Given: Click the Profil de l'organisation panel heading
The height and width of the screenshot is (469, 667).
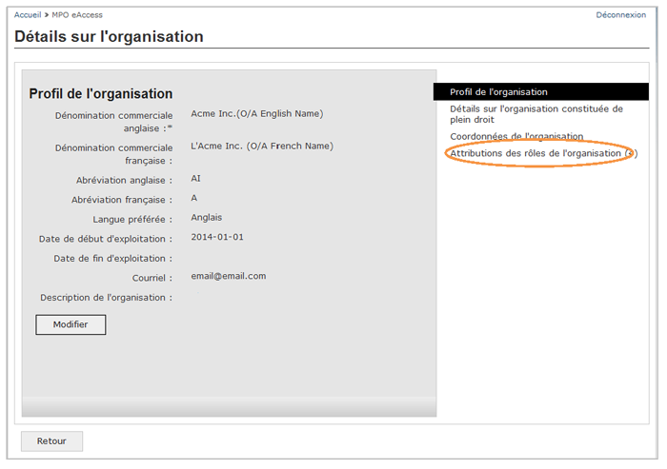Looking at the screenshot, I should coord(101,93).
